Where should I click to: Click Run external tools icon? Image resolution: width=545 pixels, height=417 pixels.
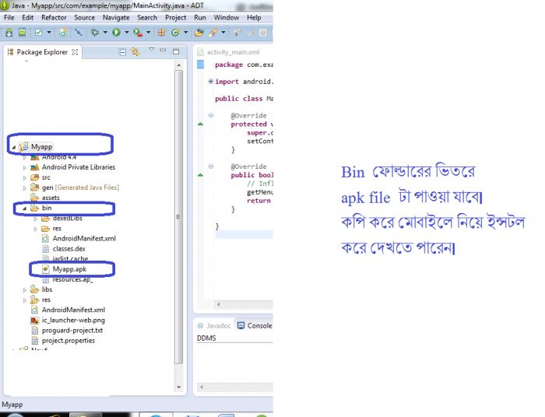(138, 33)
